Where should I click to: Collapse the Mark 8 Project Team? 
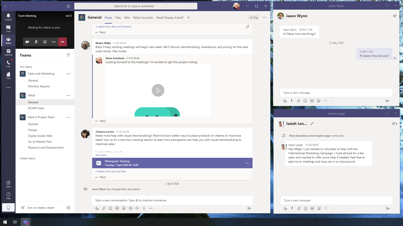point(41,117)
